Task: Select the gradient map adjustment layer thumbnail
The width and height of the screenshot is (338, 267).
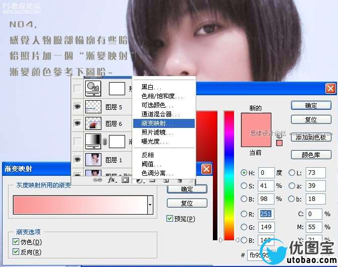Action: pyautogui.click(x=93, y=142)
